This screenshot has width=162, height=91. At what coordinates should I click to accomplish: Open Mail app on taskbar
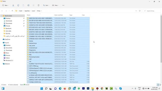coord(74,88)
